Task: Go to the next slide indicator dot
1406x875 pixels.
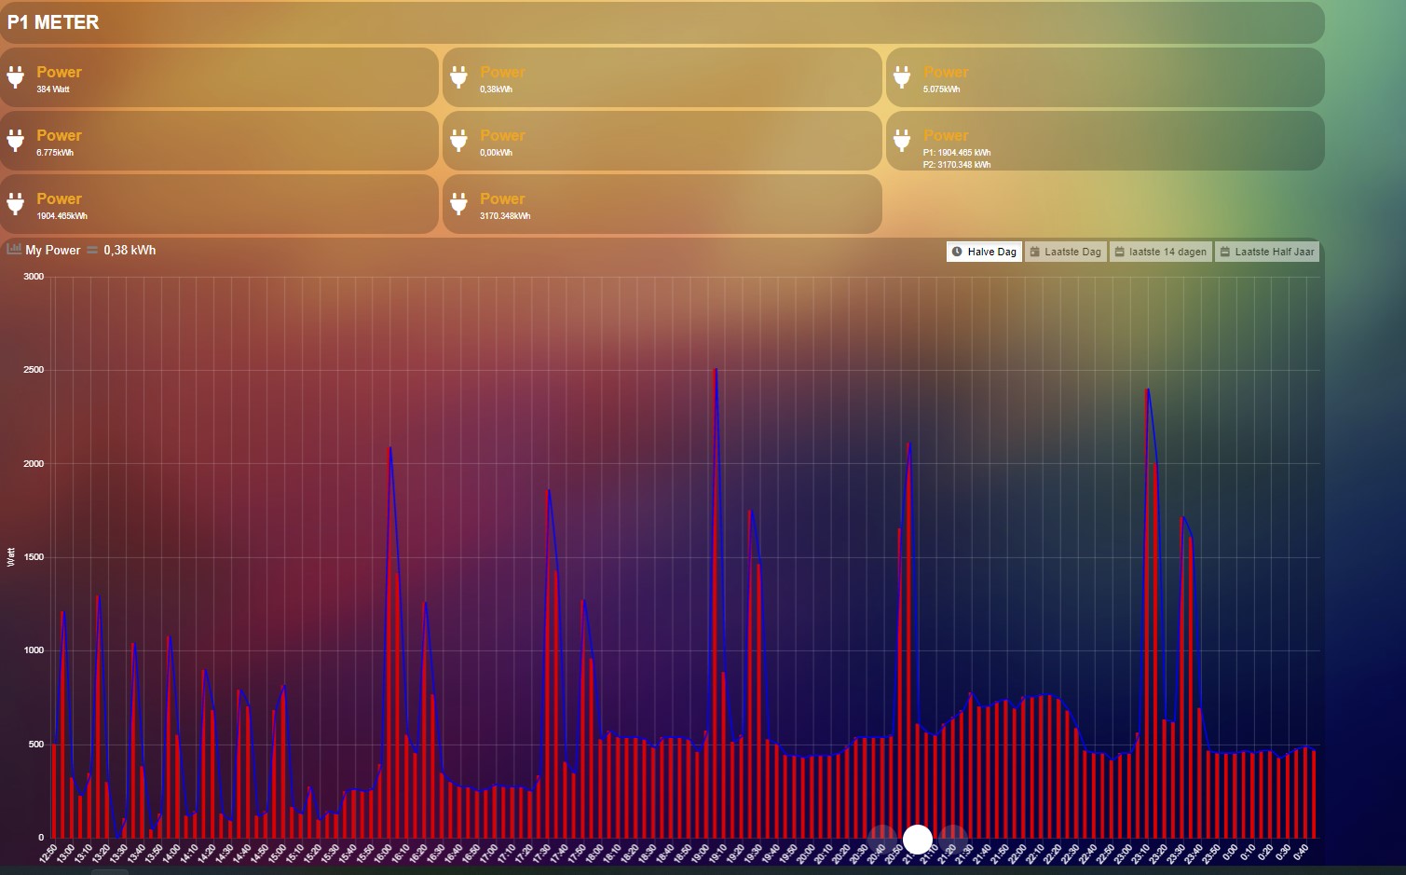Action: pyautogui.click(x=952, y=840)
